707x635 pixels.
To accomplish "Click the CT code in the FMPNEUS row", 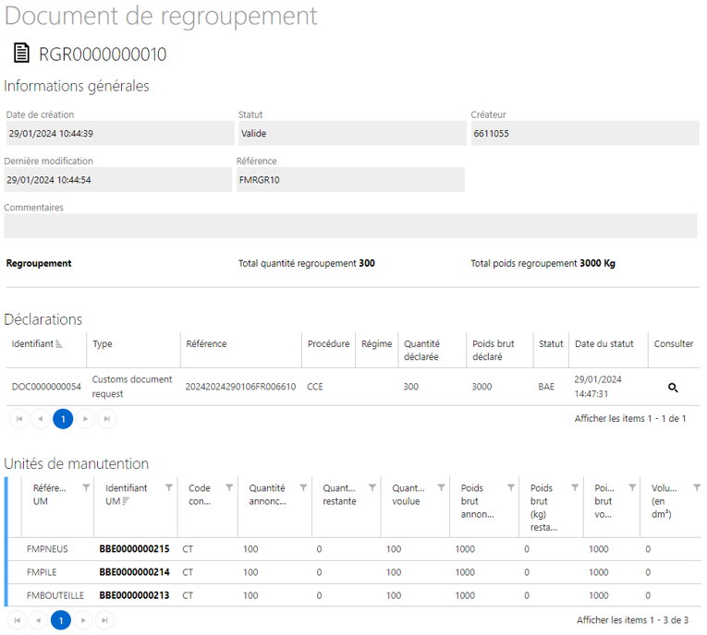I will pos(188,549).
